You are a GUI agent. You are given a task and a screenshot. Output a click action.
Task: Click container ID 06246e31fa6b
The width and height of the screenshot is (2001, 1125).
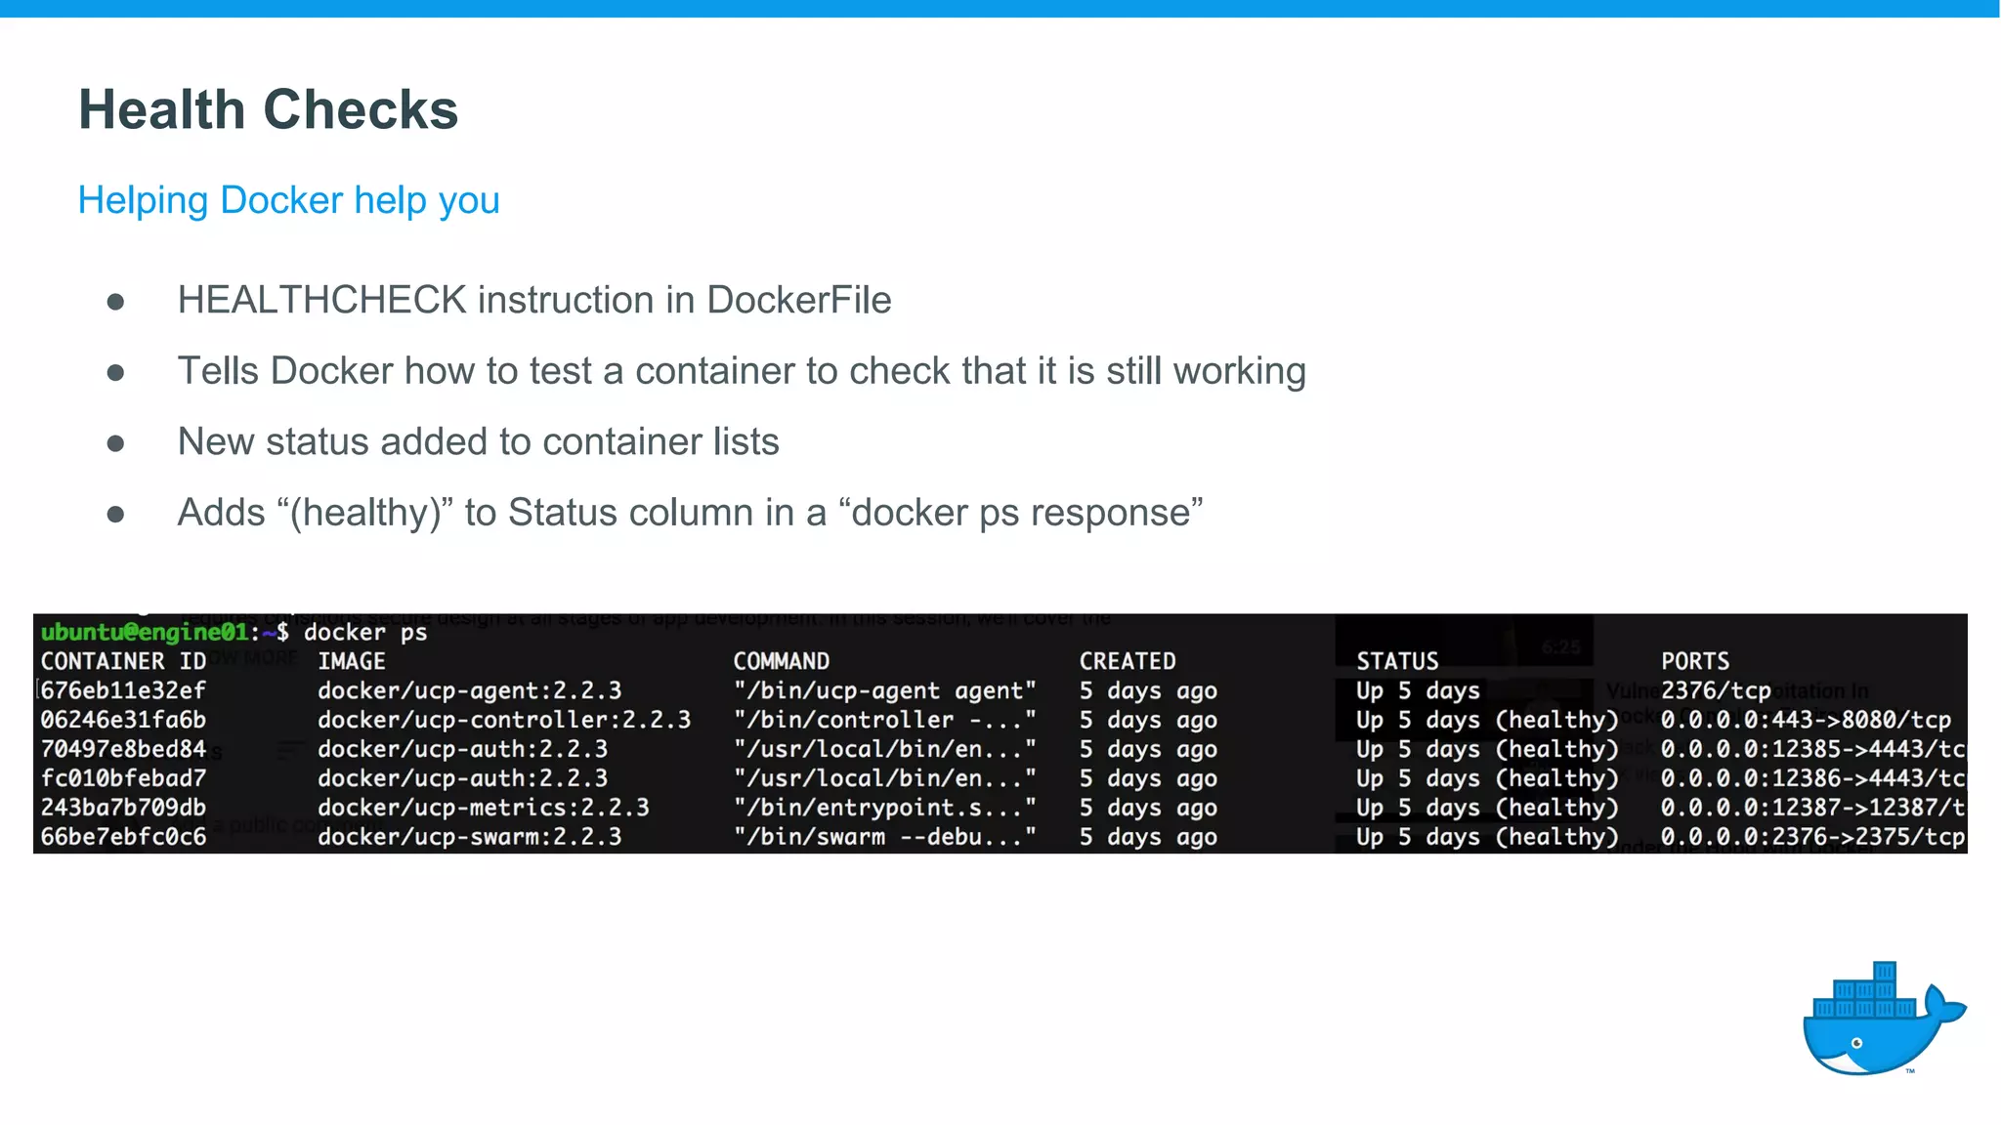coord(123,720)
